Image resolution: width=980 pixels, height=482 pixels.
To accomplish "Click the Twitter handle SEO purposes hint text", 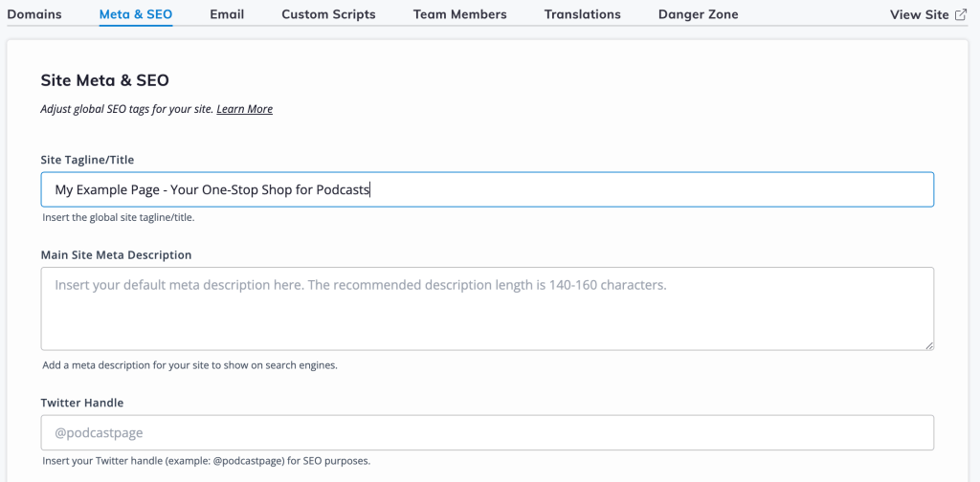I will tap(206, 461).
